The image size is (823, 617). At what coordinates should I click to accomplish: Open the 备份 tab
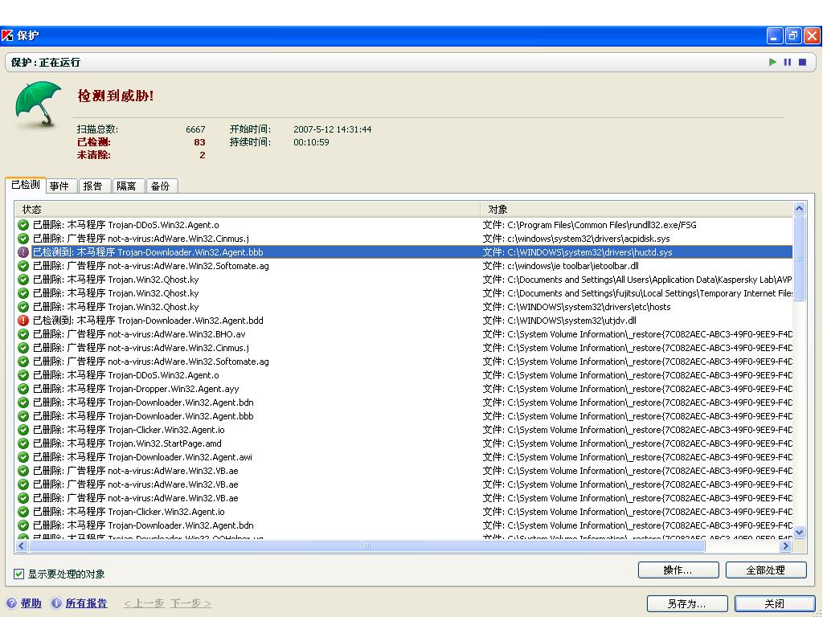(x=161, y=186)
